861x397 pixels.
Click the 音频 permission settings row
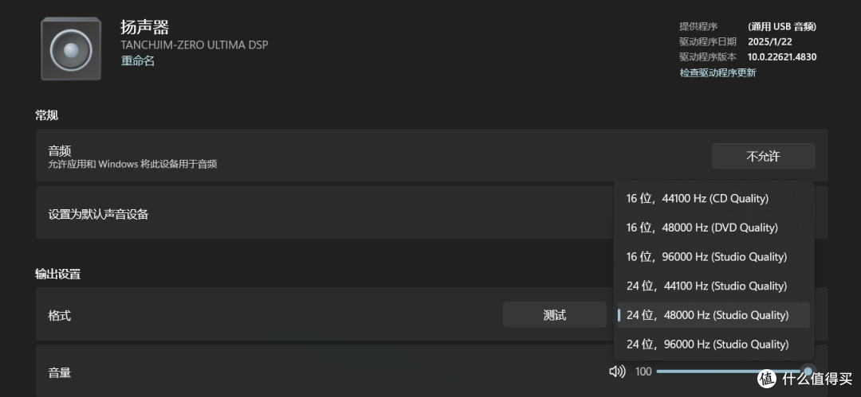(431, 156)
